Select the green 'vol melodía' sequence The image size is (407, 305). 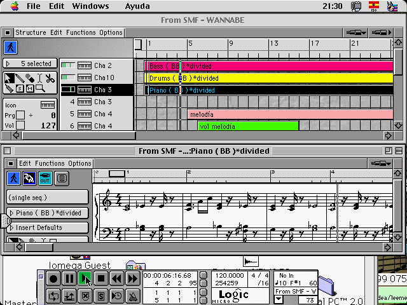coord(248,126)
